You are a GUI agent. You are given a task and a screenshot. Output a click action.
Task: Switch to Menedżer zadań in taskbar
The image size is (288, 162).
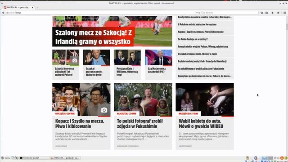(x=34, y=158)
